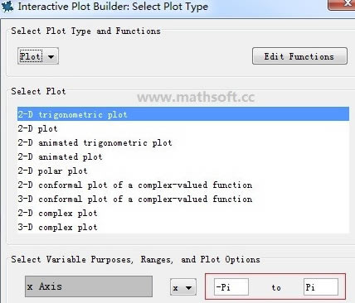Click the -Pi range start field

tap(231, 287)
